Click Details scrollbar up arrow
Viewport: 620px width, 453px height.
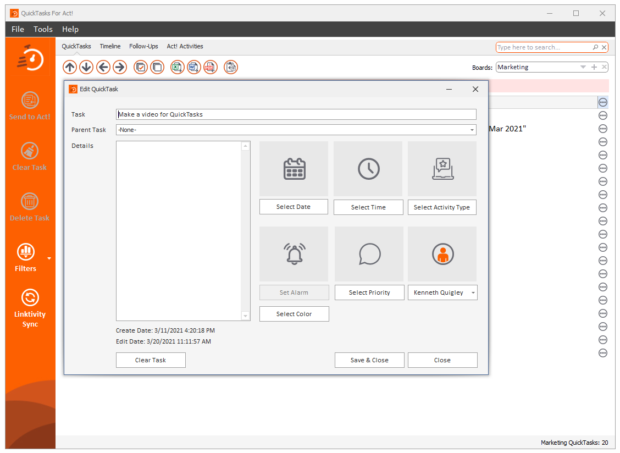[x=246, y=146]
